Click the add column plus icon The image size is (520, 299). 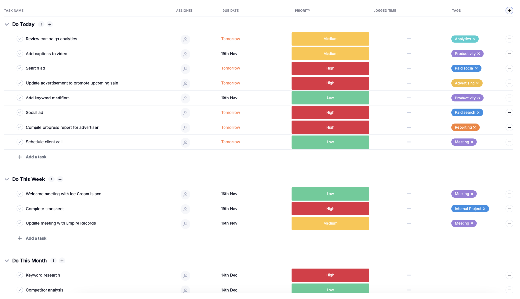(x=509, y=11)
